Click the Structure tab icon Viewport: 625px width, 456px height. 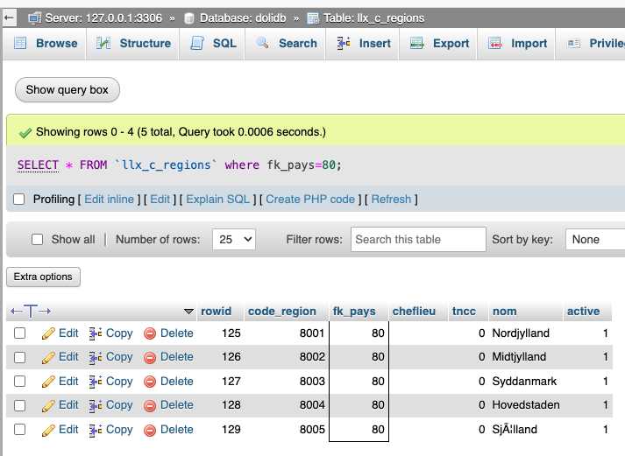point(104,43)
